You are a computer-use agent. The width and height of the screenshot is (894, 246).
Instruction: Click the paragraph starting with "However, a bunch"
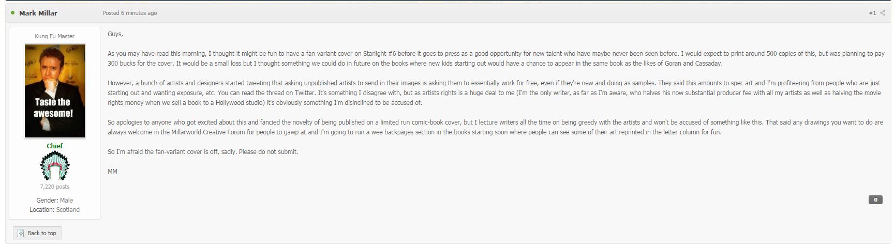click(494, 93)
